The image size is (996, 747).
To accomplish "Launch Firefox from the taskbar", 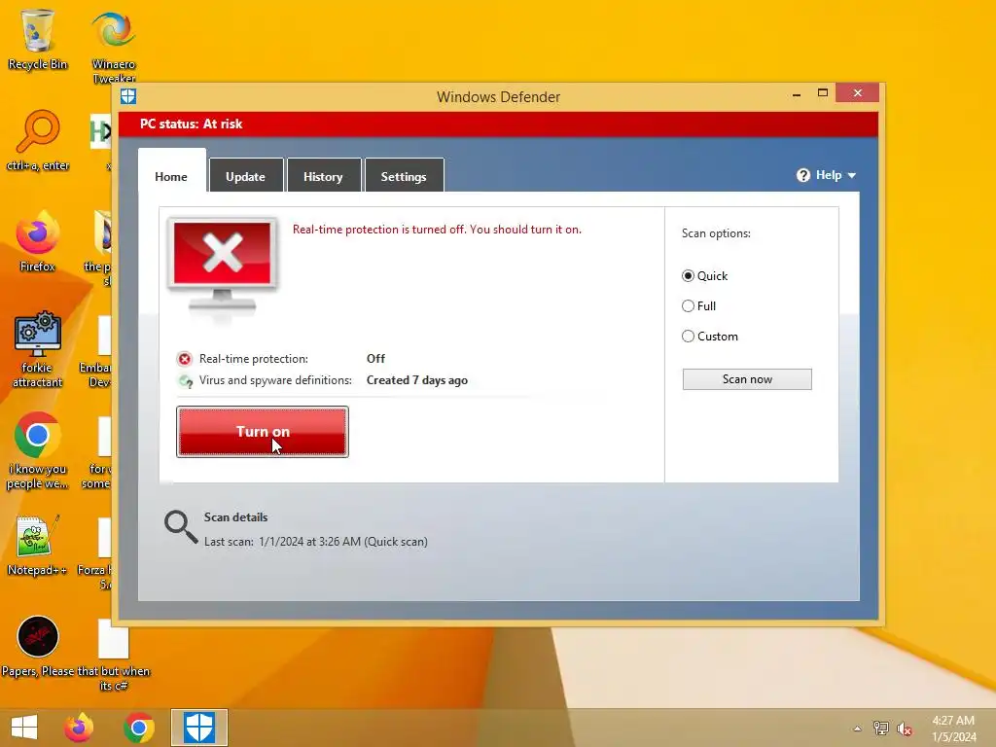I will 79,728.
